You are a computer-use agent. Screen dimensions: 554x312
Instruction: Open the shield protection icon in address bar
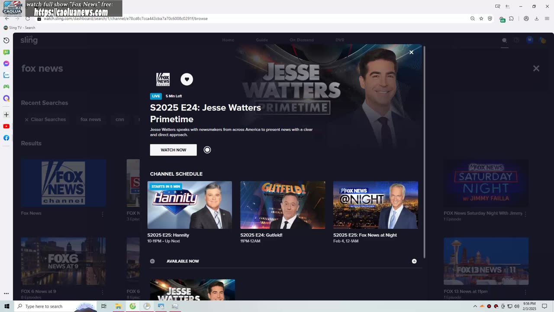490,19
